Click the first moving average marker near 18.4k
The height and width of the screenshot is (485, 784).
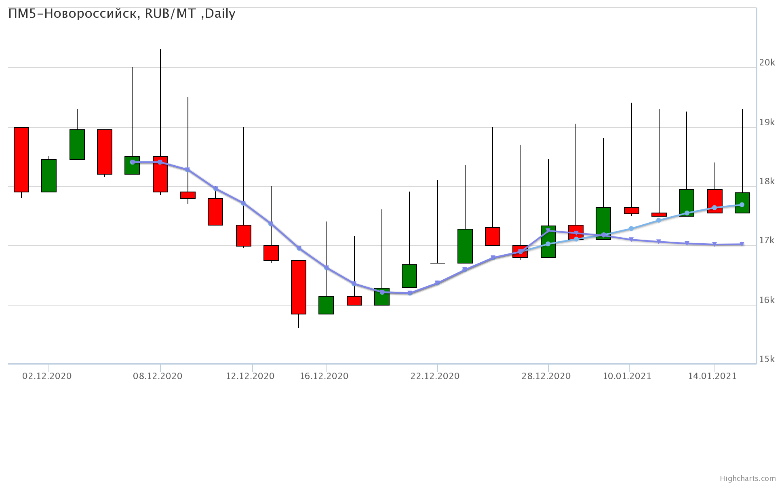(x=133, y=162)
